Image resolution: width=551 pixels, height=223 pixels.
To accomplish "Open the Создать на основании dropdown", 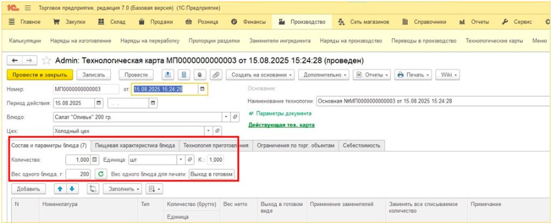I will pyautogui.click(x=260, y=75).
